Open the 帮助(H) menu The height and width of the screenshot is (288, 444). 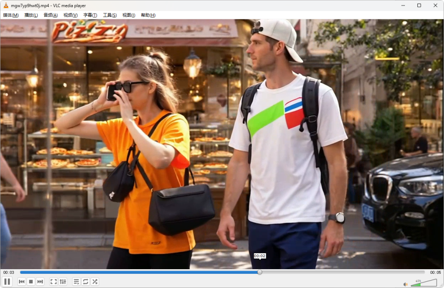148,15
